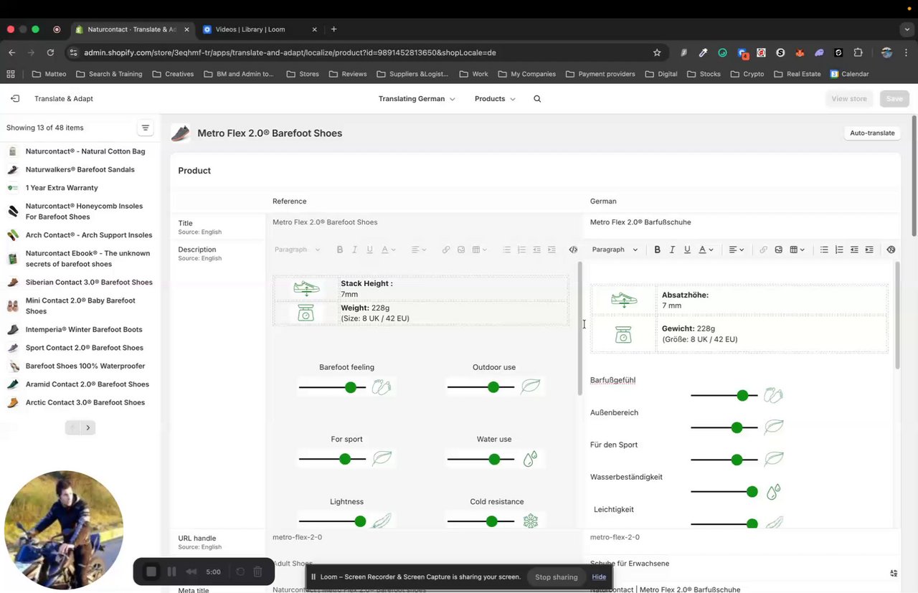Open the MetaMask fox extension
The height and width of the screenshot is (593, 918).
point(800,52)
